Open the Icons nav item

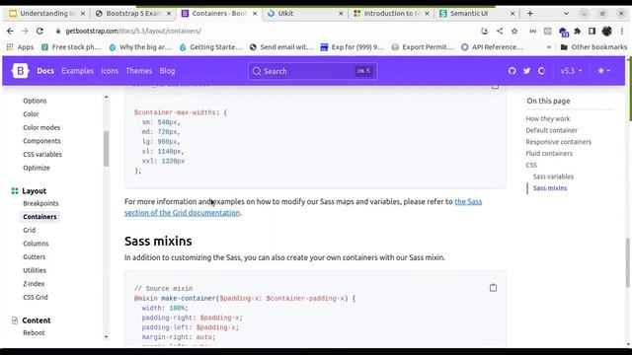[110, 71]
